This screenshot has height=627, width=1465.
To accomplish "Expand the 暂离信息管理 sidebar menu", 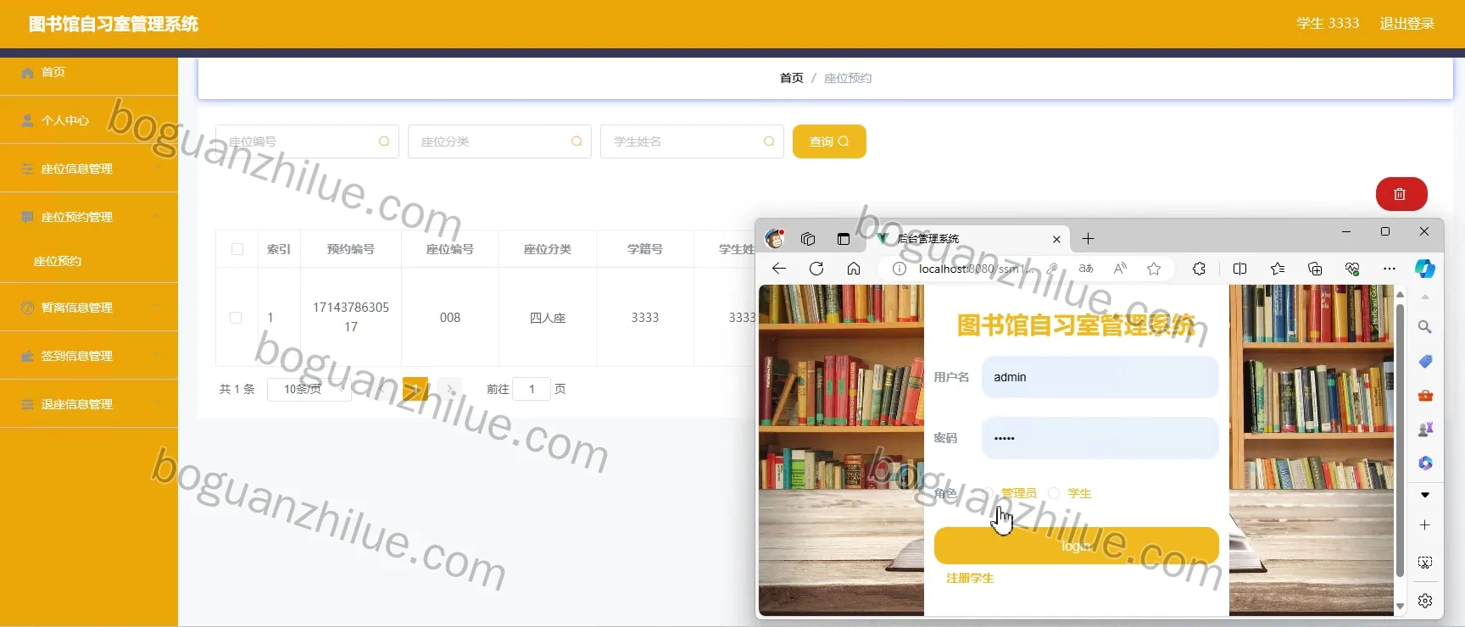I will (x=89, y=308).
